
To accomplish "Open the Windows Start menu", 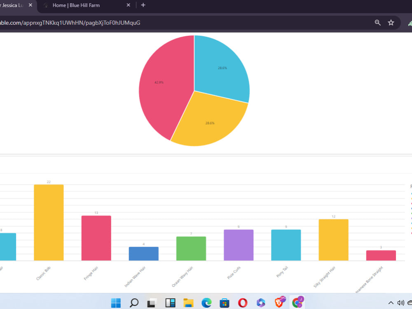I will (116, 303).
